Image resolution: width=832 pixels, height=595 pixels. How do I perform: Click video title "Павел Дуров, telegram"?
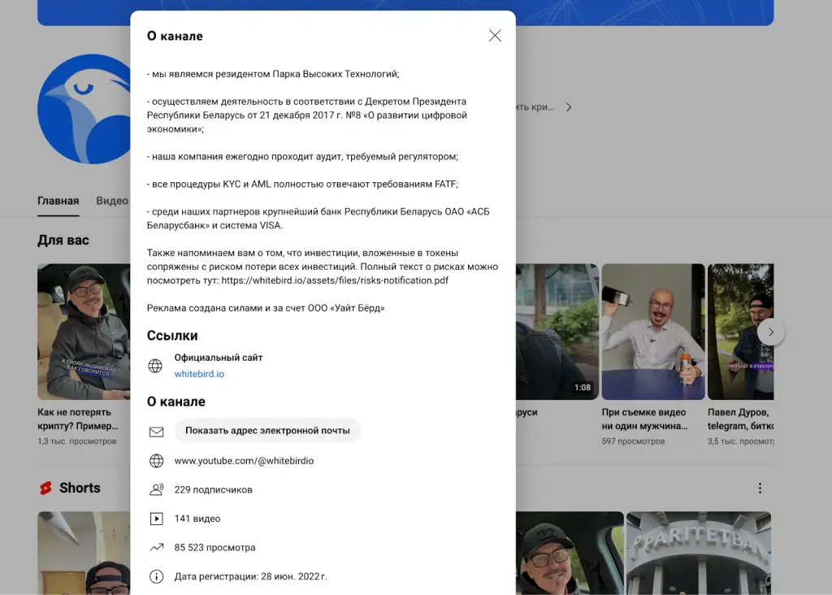click(740, 419)
